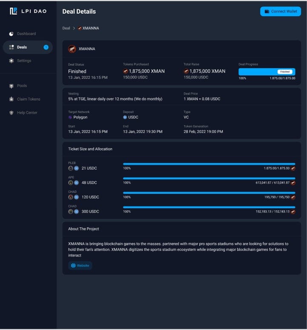Image resolution: width=307 pixels, height=330 pixels.
Task: Click the token icon after 152,183.13 allocation
Action: point(293,212)
